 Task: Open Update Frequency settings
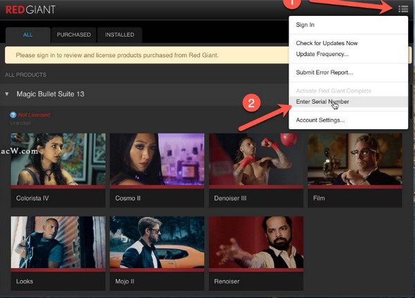(x=322, y=54)
